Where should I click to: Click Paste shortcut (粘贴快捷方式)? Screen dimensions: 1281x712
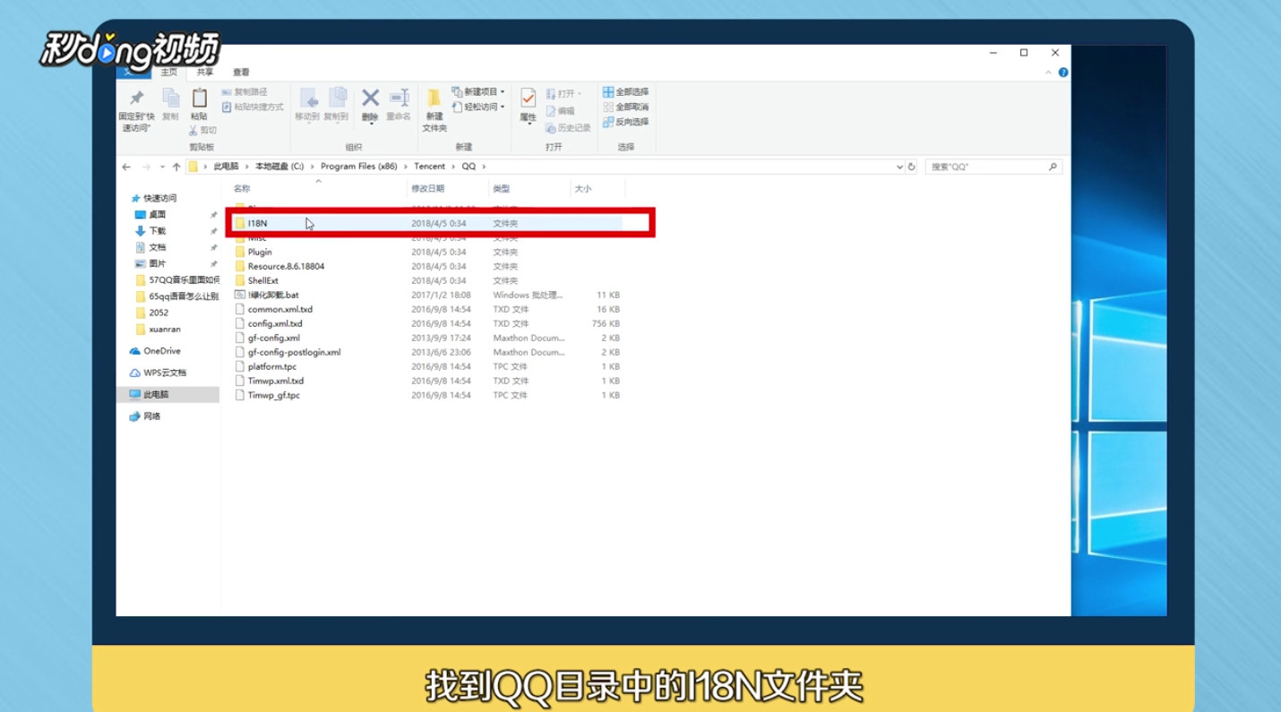(x=252, y=107)
